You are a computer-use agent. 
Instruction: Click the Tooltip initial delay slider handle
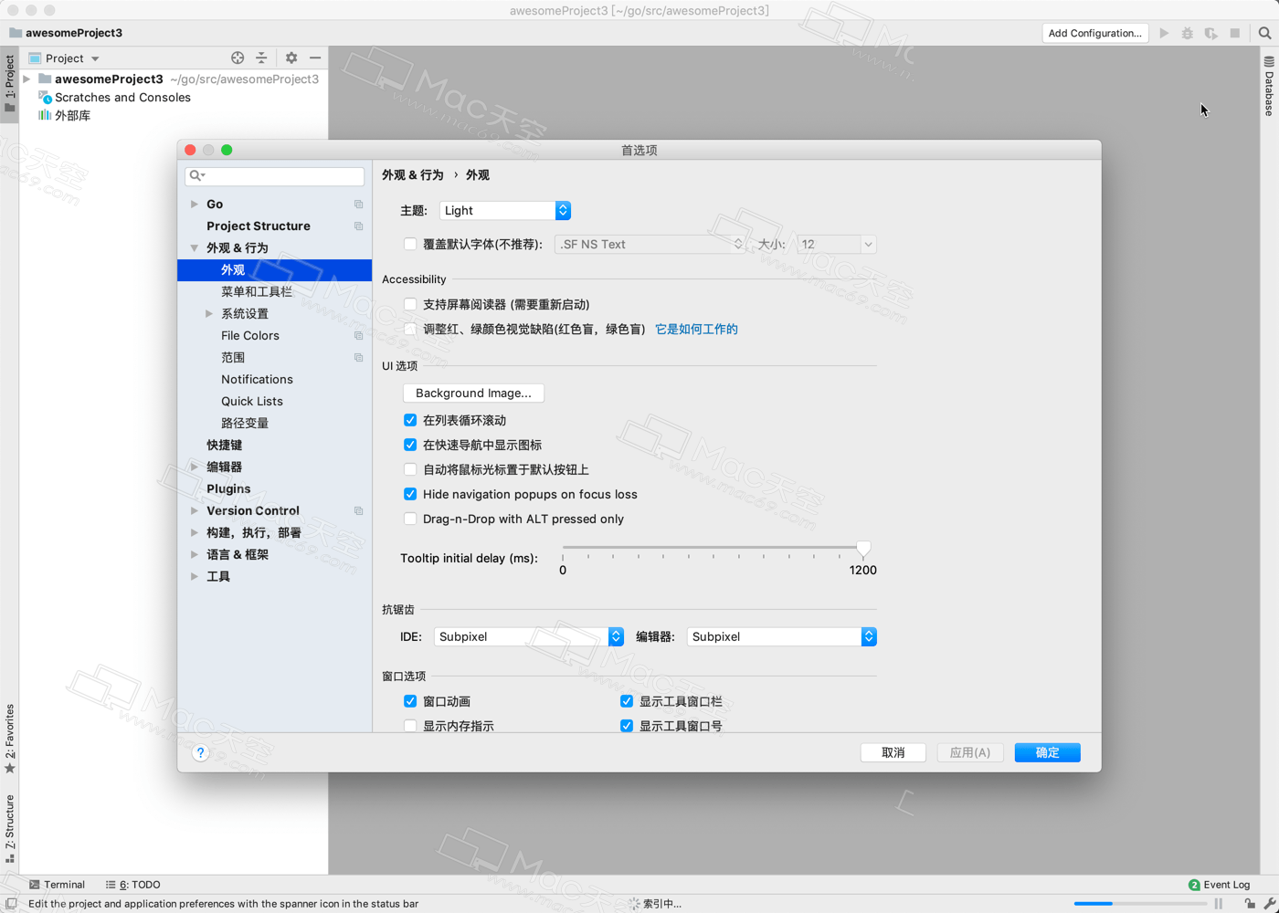(863, 549)
